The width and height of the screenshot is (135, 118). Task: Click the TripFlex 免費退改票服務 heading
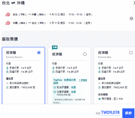pyautogui.click(x=64, y=82)
